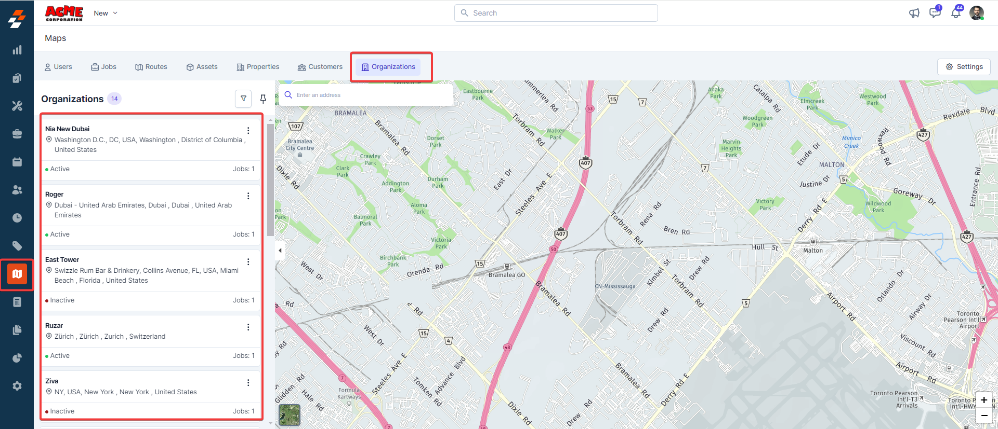Open the Roger card options menu

(248, 196)
